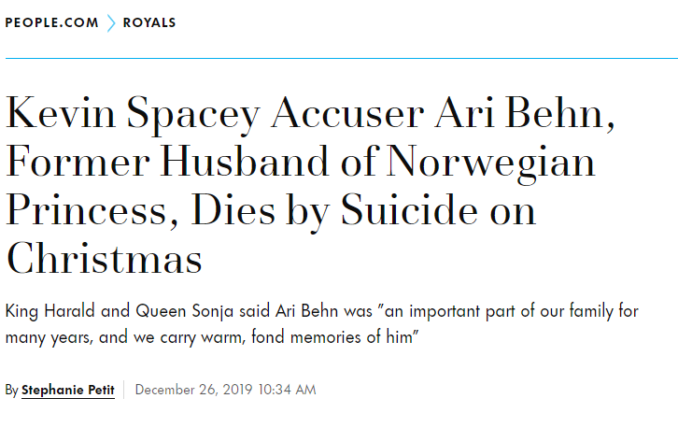Viewport: 678px width, 427px height.
Task: Click the vertical divider between author and date
Action: coord(124,390)
